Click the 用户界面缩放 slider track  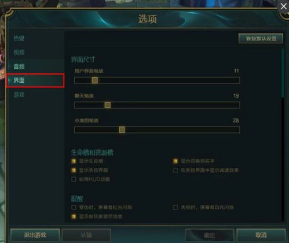157,80
